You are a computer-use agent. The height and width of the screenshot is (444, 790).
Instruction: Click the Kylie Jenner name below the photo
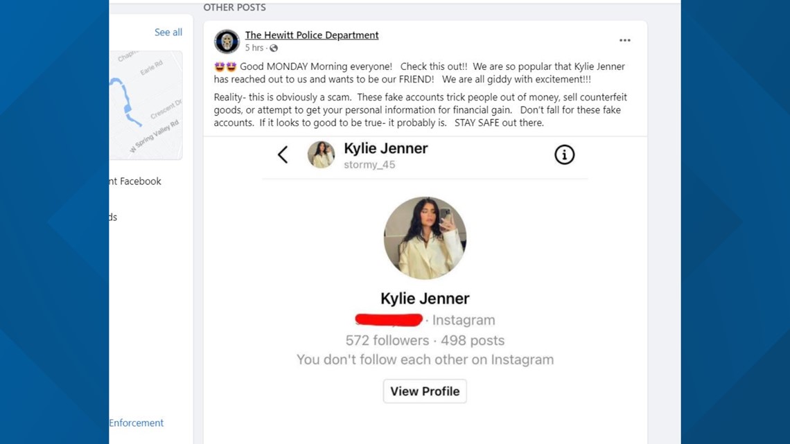point(425,299)
